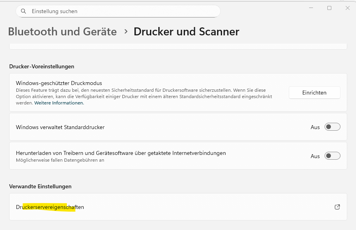Image resolution: width=356 pixels, height=230 pixels.
Task: Click the Windows-geschützter Druckmodus row
Action: pos(139,93)
